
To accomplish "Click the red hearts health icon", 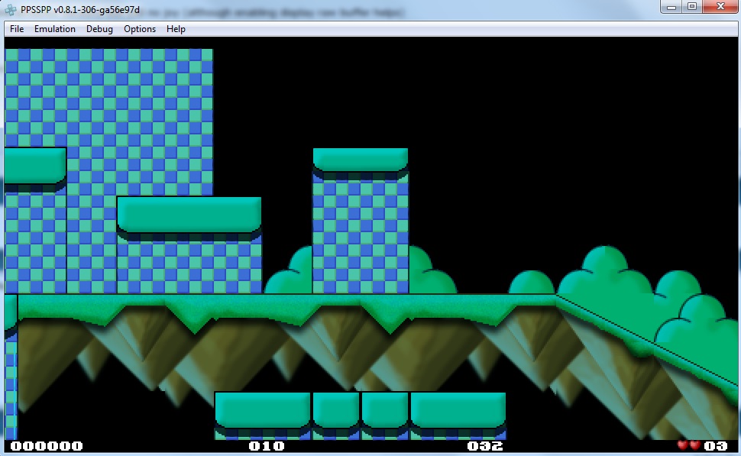I will pos(688,445).
